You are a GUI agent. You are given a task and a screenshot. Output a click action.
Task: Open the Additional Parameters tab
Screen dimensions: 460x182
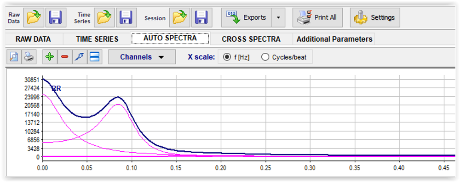(x=334, y=39)
